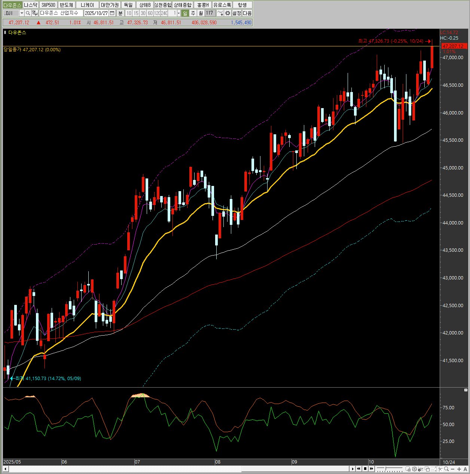Stop chart playback
Image resolution: width=470 pixels, height=474 pixels.
click(x=365, y=469)
